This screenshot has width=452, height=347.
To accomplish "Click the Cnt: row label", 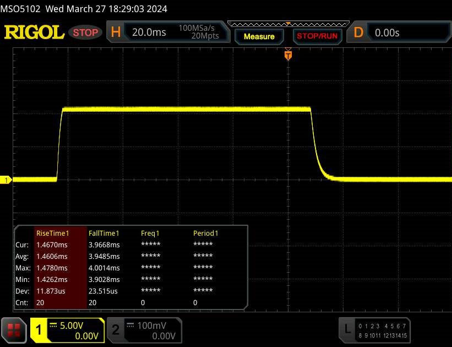I will point(22,302).
